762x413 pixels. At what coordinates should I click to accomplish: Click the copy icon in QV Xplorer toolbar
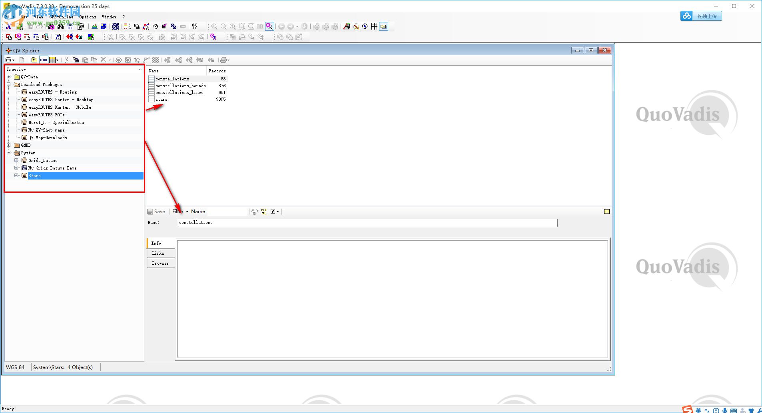76,60
